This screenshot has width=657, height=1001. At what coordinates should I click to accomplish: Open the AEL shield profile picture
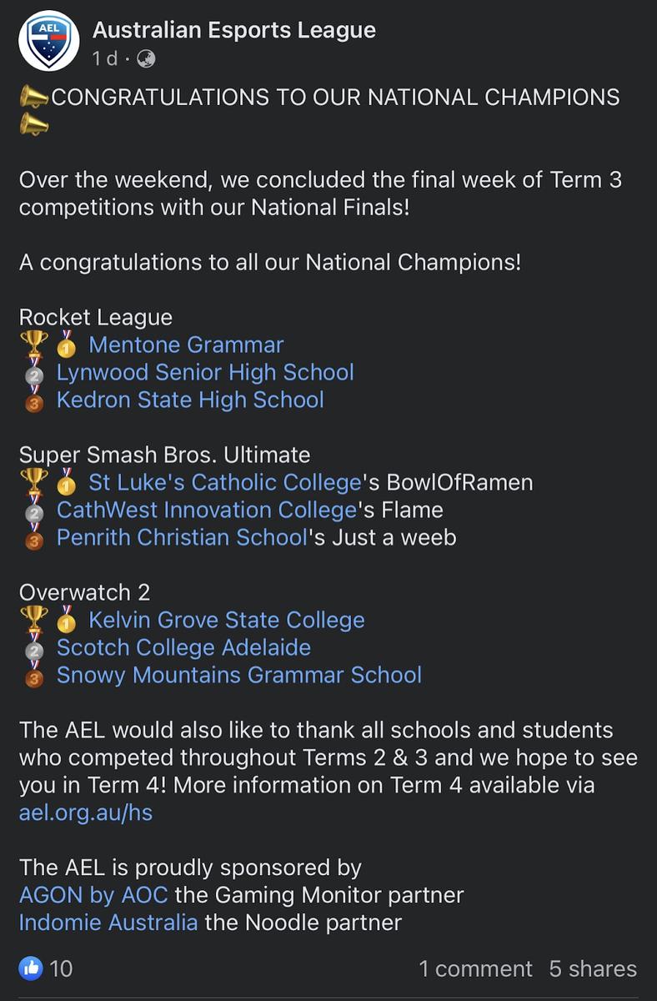[x=48, y=42]
